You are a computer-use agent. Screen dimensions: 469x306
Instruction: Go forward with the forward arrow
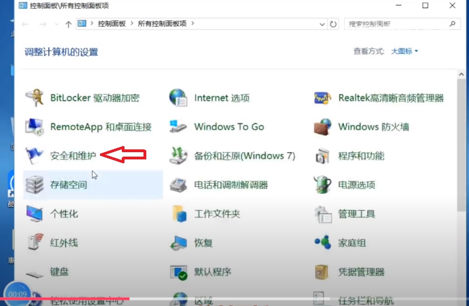[43, 24]
